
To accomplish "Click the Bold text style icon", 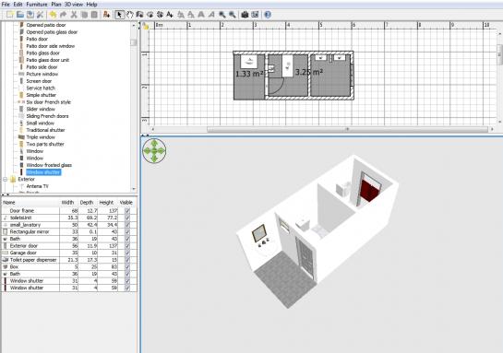I will coord(201,15).
